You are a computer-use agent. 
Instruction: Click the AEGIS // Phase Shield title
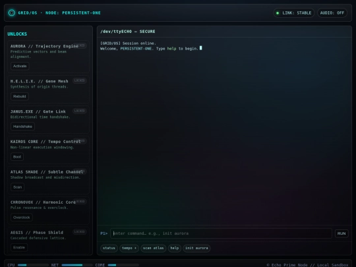pos(37,233)
